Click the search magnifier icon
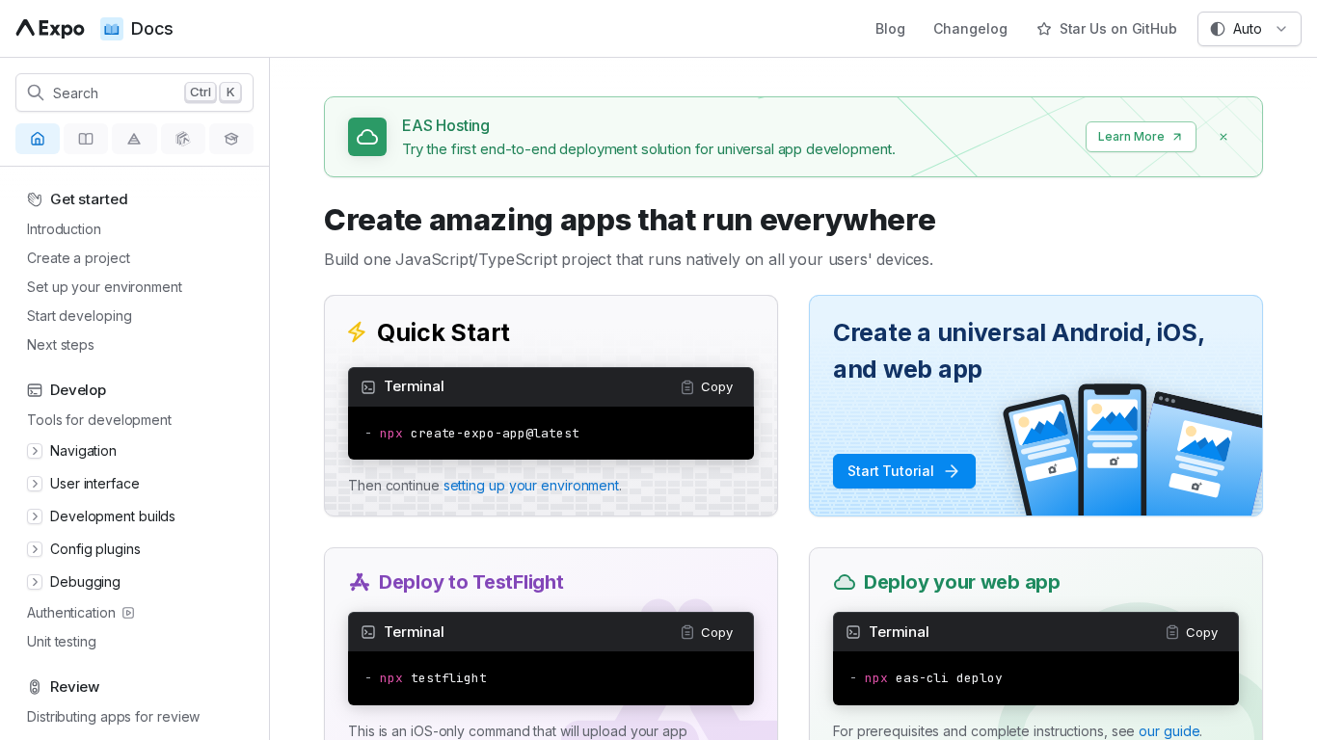 pos(36,92)
